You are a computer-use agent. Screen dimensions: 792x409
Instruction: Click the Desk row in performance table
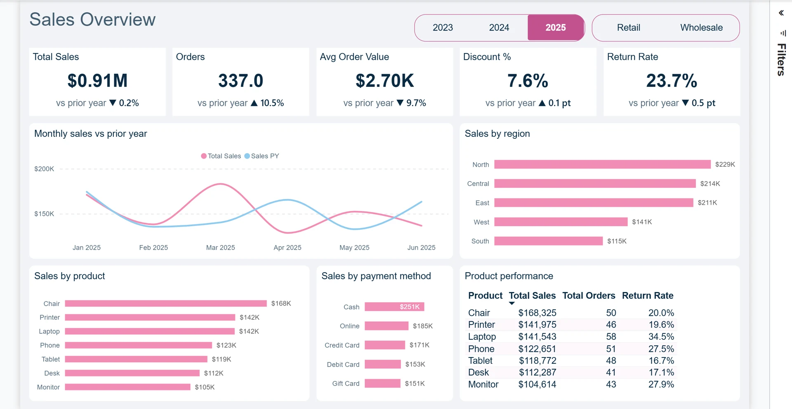tap(571, 373)
